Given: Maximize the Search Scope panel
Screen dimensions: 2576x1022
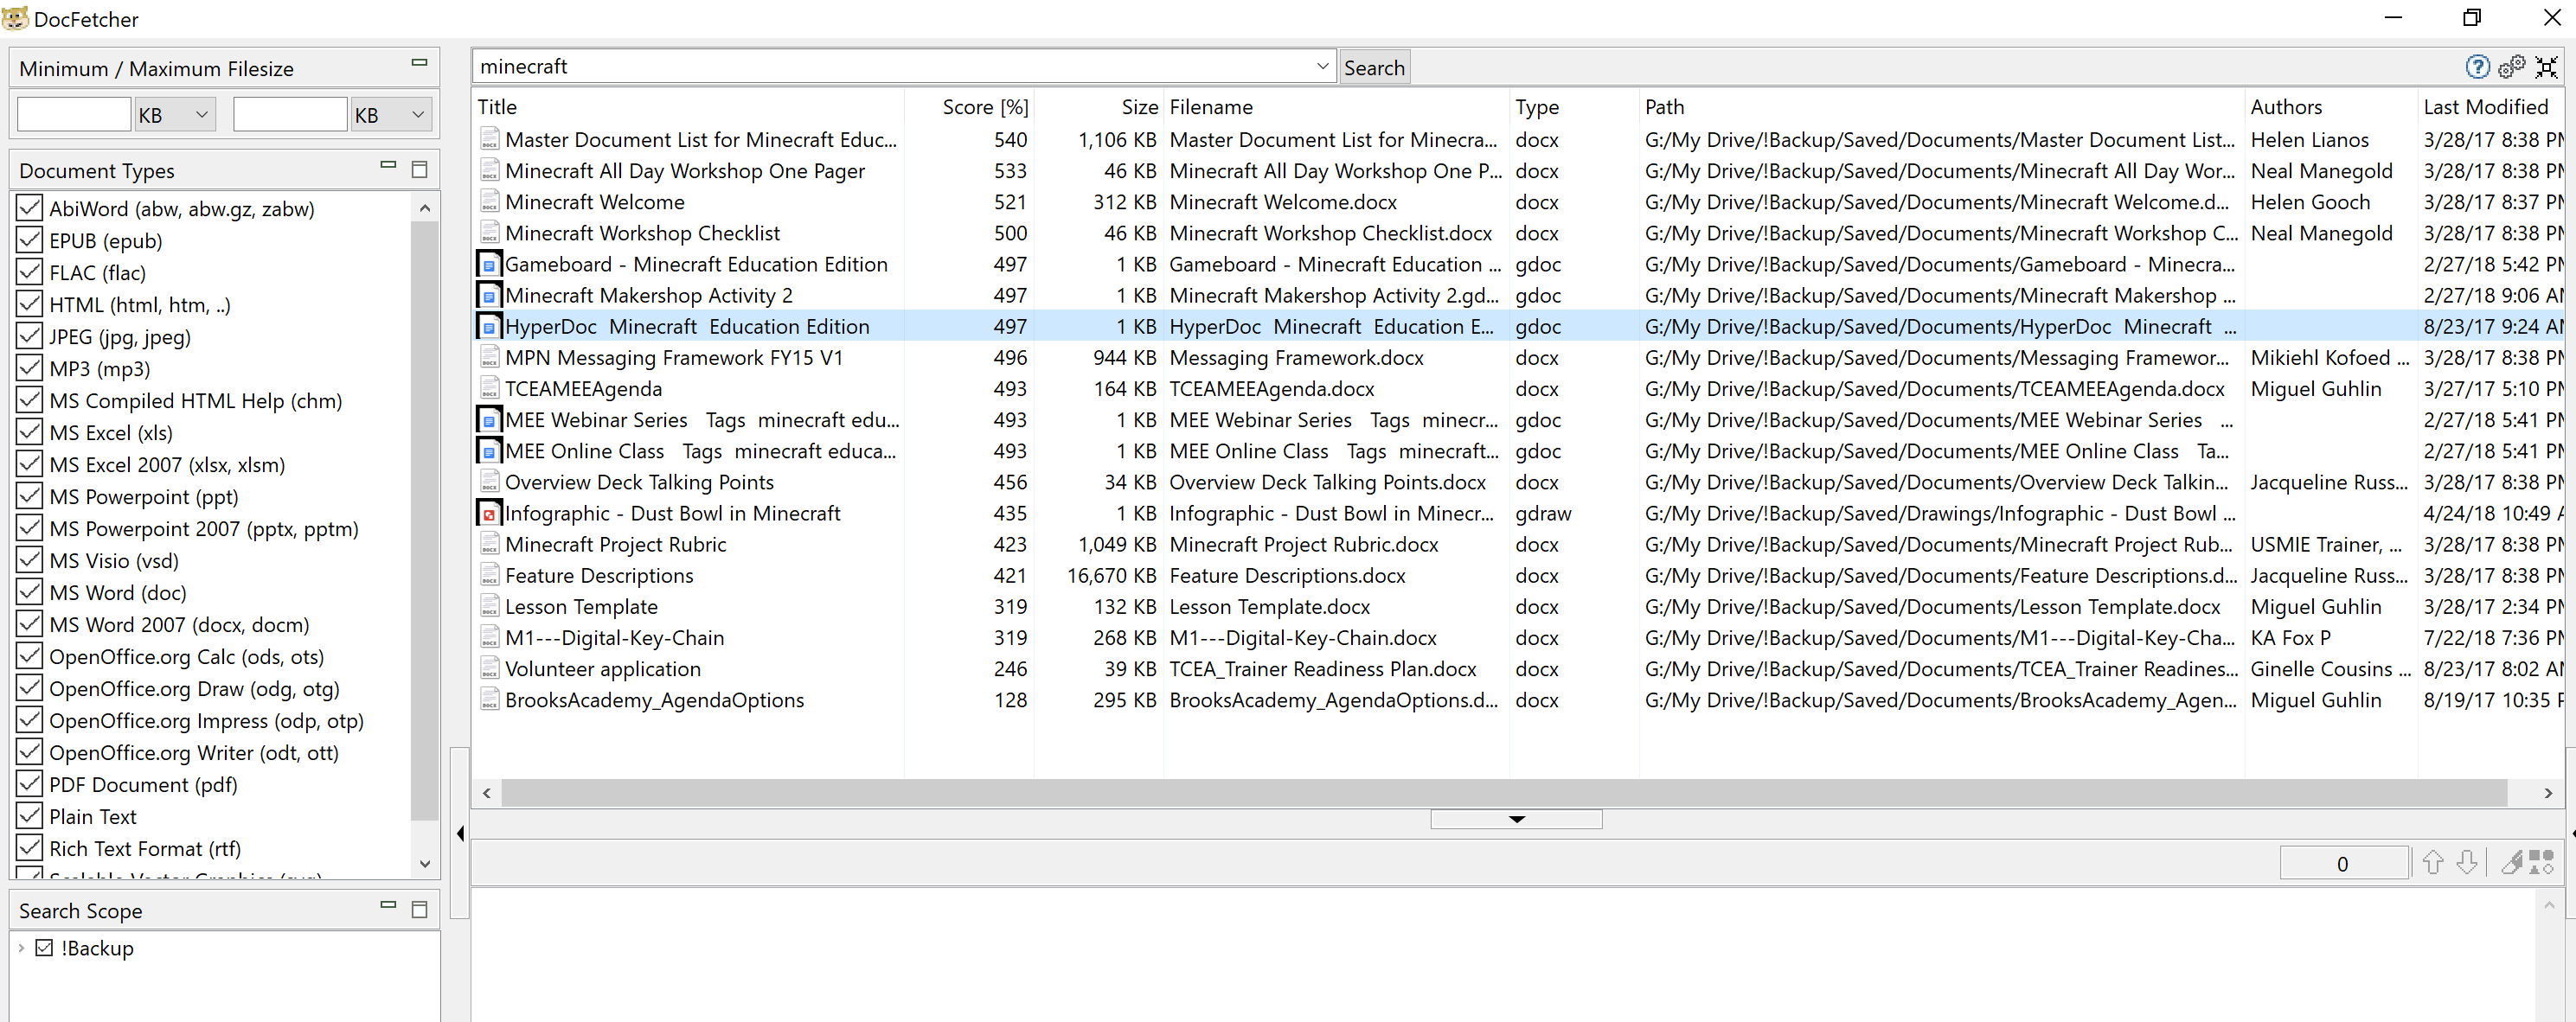Looking at the screenshot, I should point(420,909).
